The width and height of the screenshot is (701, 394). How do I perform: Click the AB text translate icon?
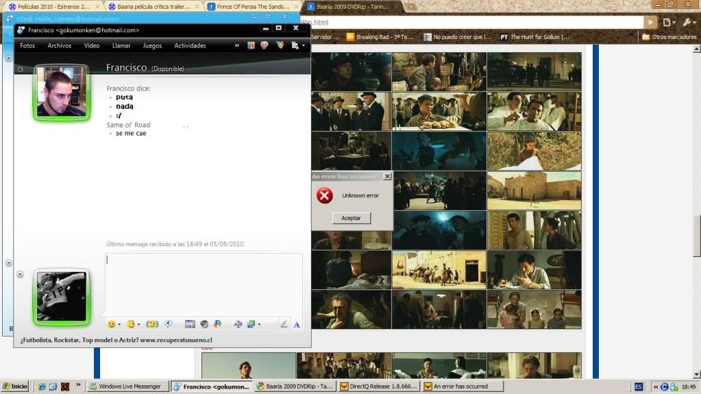(x=238, y=324)
